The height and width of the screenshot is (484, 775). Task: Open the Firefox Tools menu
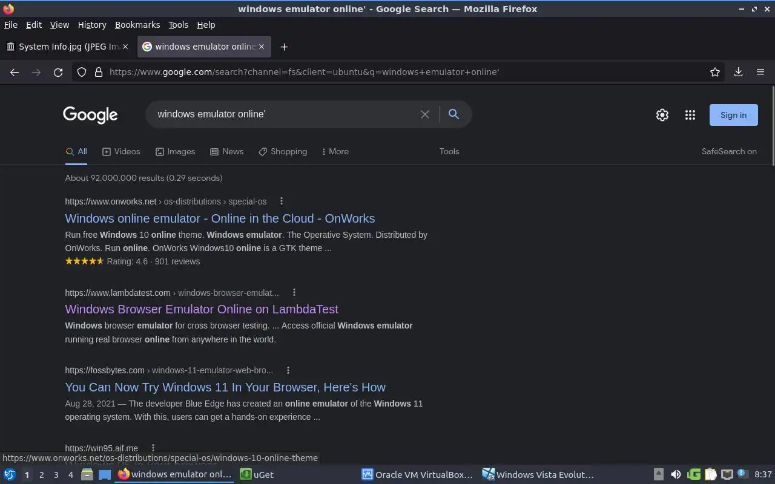[x=179, y=25]
